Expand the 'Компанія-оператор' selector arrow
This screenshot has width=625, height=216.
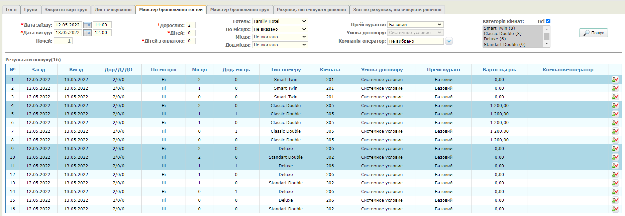tap(449, 41)
